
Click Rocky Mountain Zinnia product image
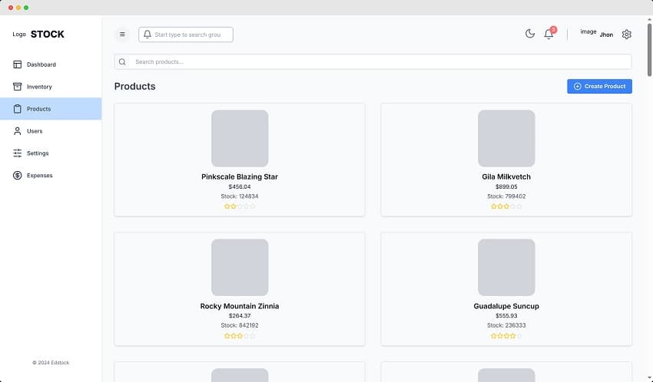[240, 267]
